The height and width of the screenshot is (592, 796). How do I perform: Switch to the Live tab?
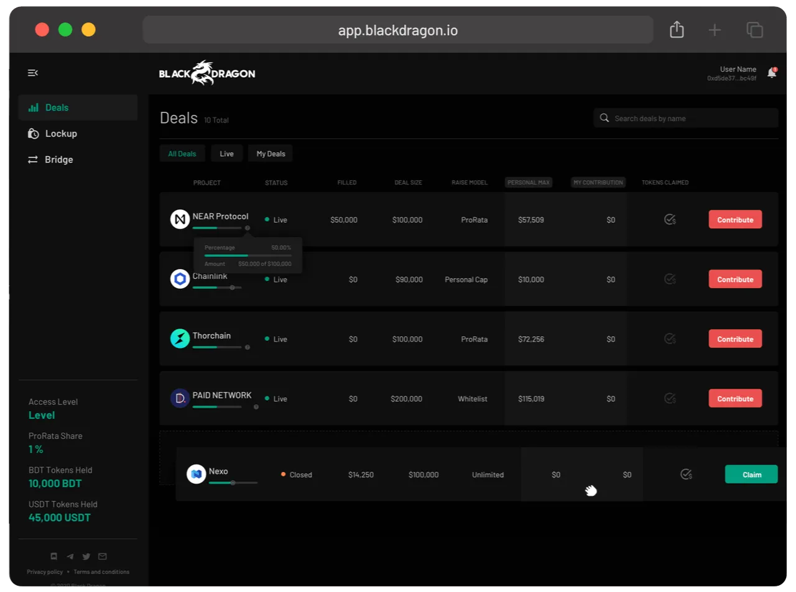pyautogui.click(x=226, y=153)
